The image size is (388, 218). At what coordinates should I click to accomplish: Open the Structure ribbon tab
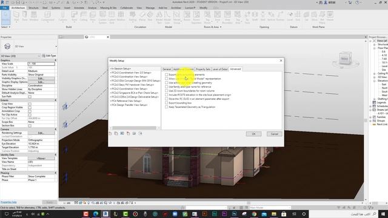pos(33,8)
